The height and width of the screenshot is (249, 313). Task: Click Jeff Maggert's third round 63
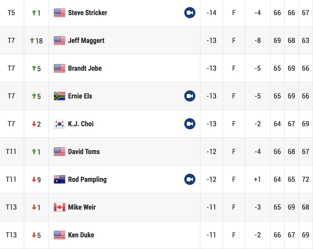[305, 40]
